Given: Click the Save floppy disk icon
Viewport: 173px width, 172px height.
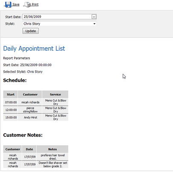Looking at the screenshot, I should pyautogui.click(x=8, y=5).
